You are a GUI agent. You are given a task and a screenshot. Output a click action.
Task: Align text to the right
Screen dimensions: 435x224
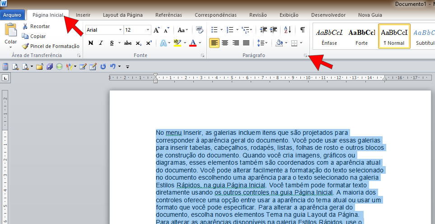235,43
